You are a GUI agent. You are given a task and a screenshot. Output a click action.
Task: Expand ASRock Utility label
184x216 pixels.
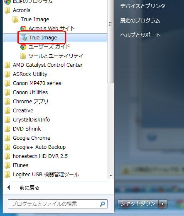pyautogui.click(x=30, y=74)
